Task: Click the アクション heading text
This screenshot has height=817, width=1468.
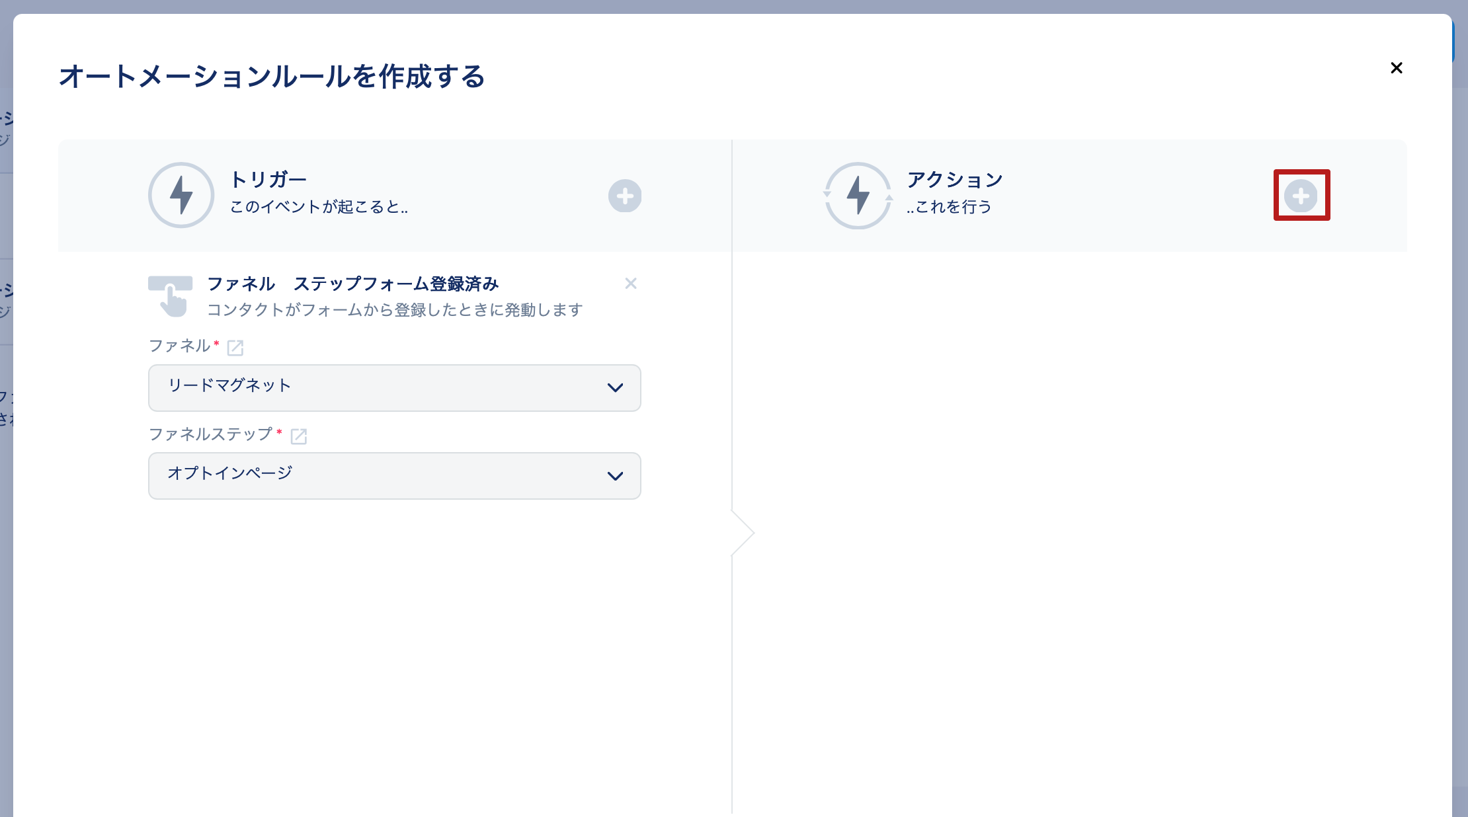Action: click(x=954, y=179)
